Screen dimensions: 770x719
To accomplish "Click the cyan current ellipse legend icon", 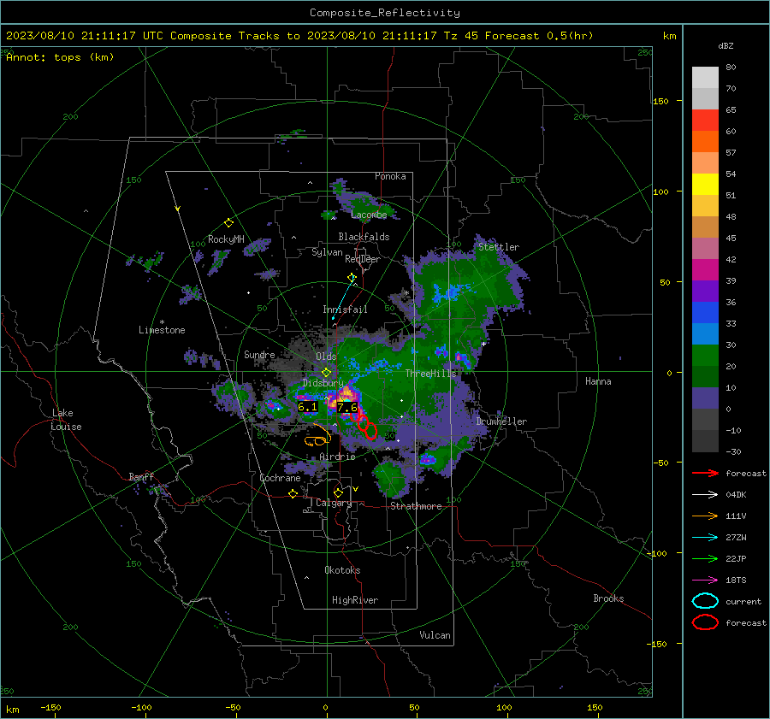I will click(705, 601).
